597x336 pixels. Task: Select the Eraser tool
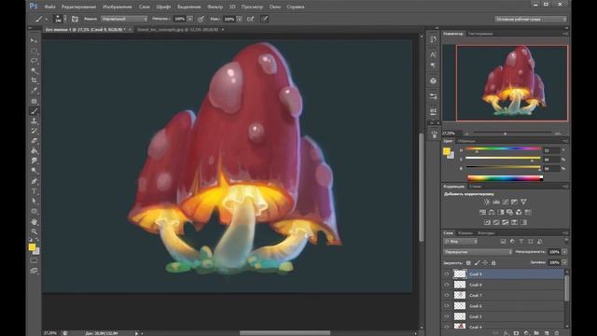coord(34,141)
